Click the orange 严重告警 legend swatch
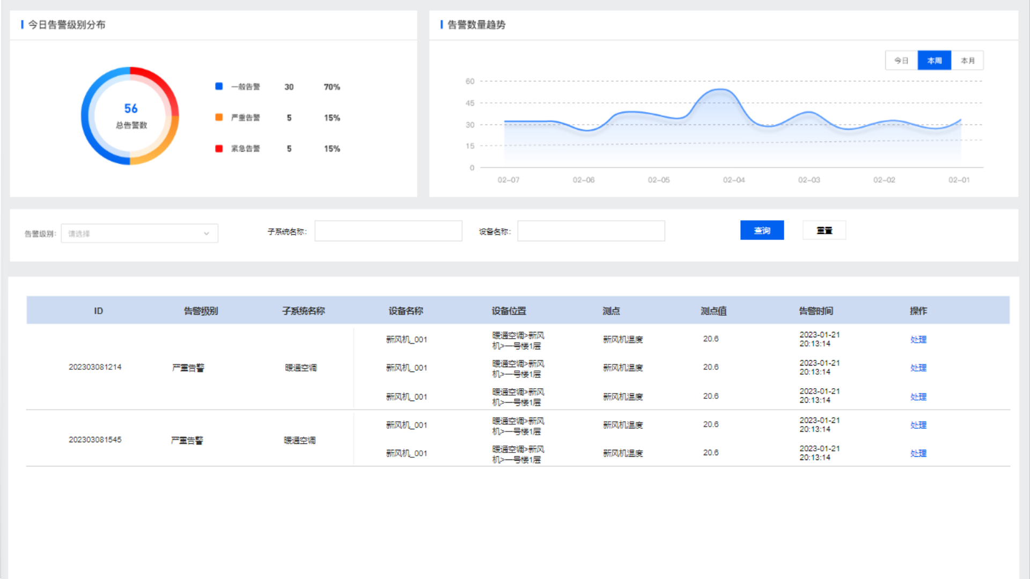Image resolution: width=1030 pixels, height=579 pixels. [219, 117]
